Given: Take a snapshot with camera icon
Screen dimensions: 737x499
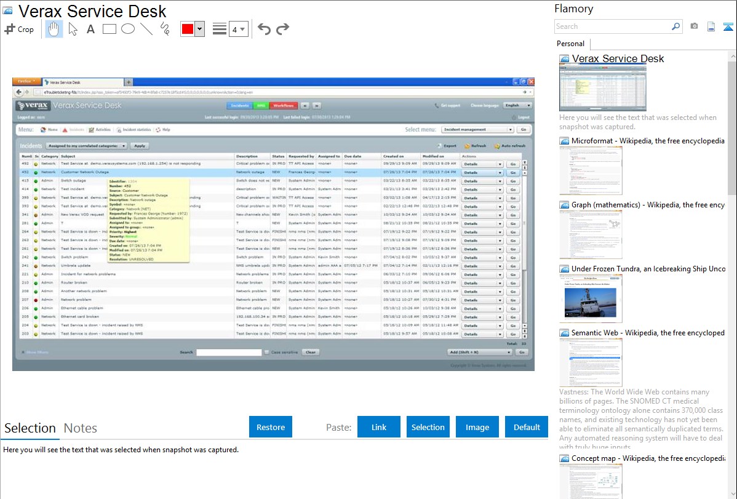Looking at the screenshot, I should (x=694, y=26).
